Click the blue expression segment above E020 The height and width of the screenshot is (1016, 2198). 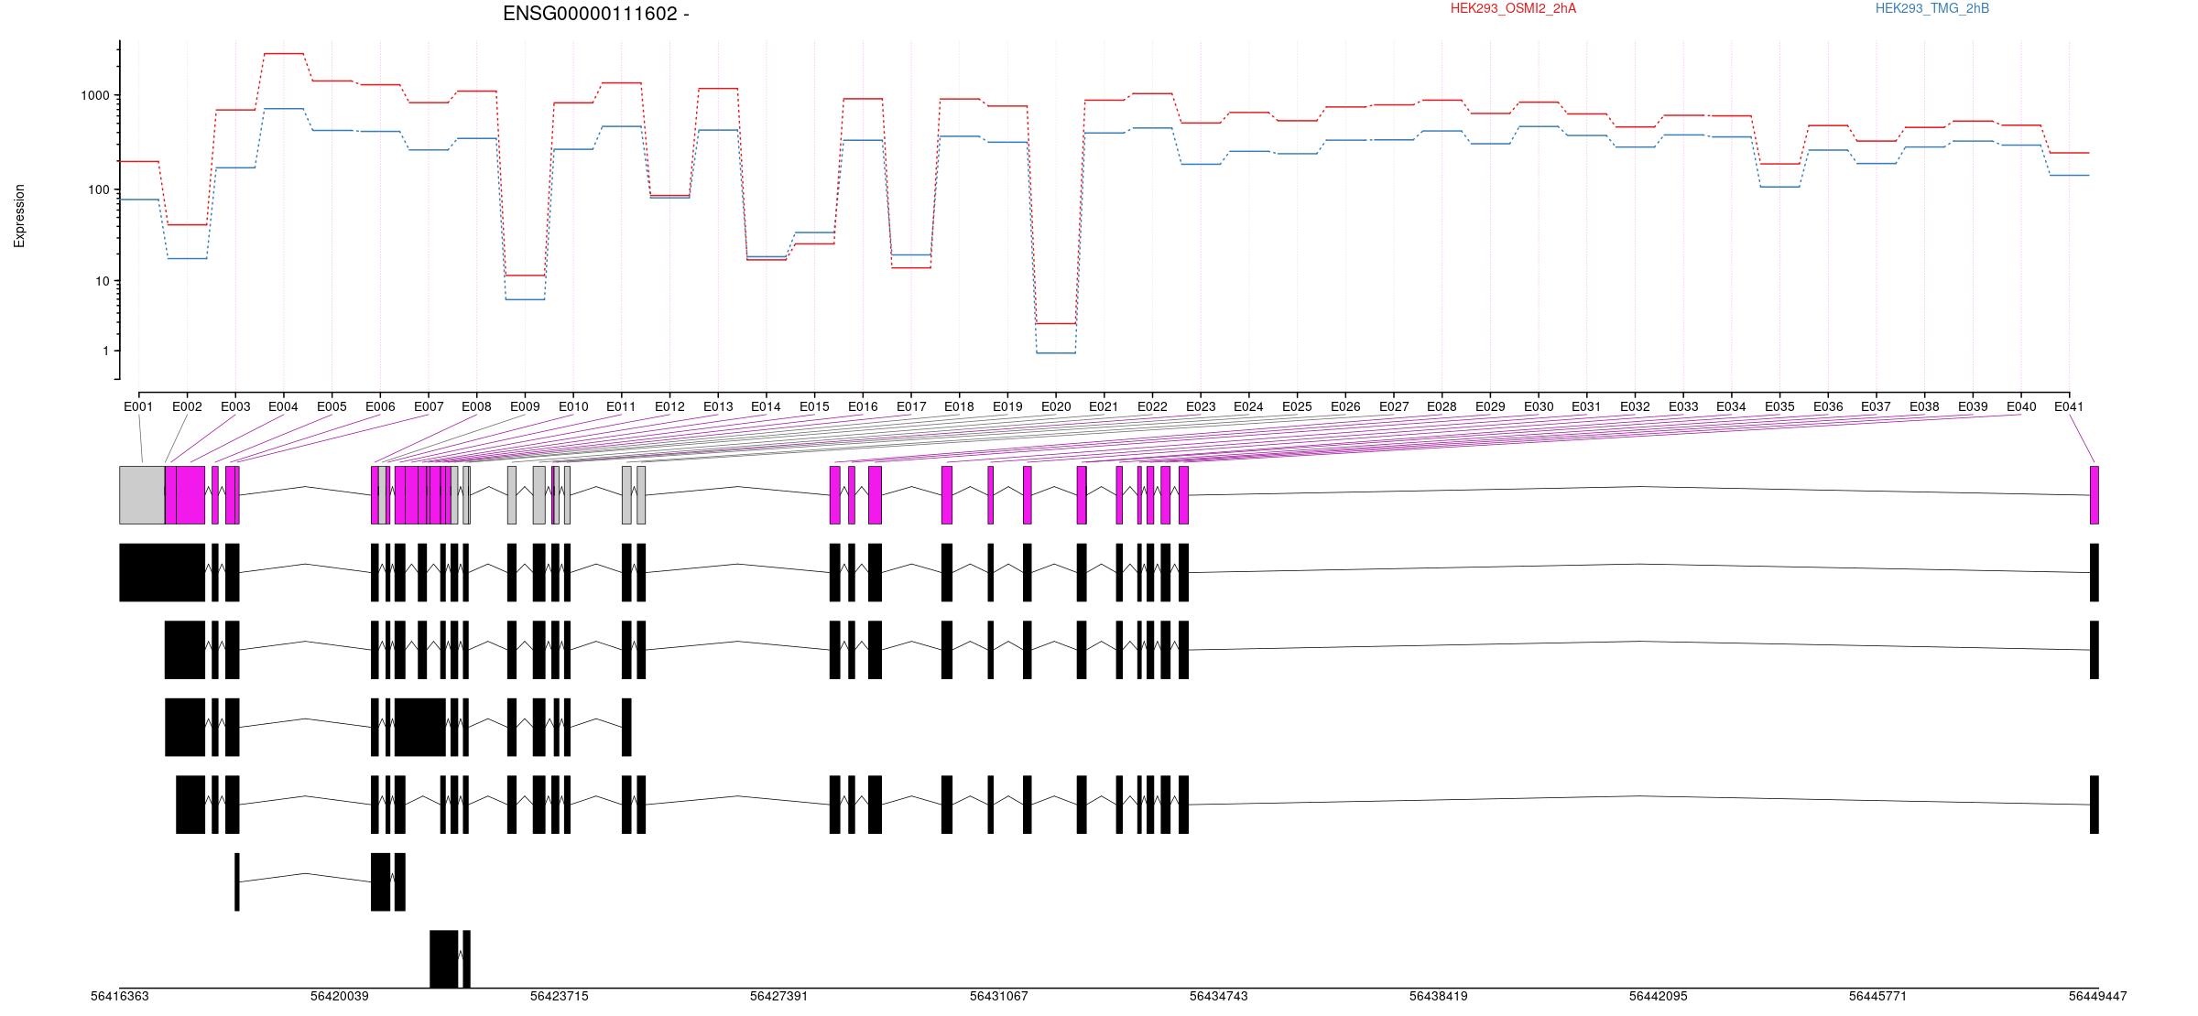pyautogui.click(x=1056, y=353)
